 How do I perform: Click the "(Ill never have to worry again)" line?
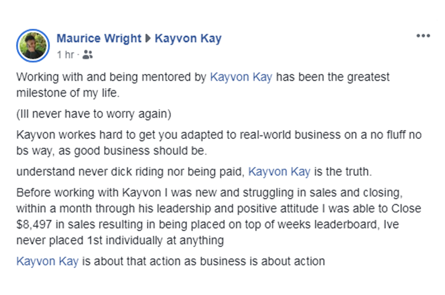click(x=94, y=114)
